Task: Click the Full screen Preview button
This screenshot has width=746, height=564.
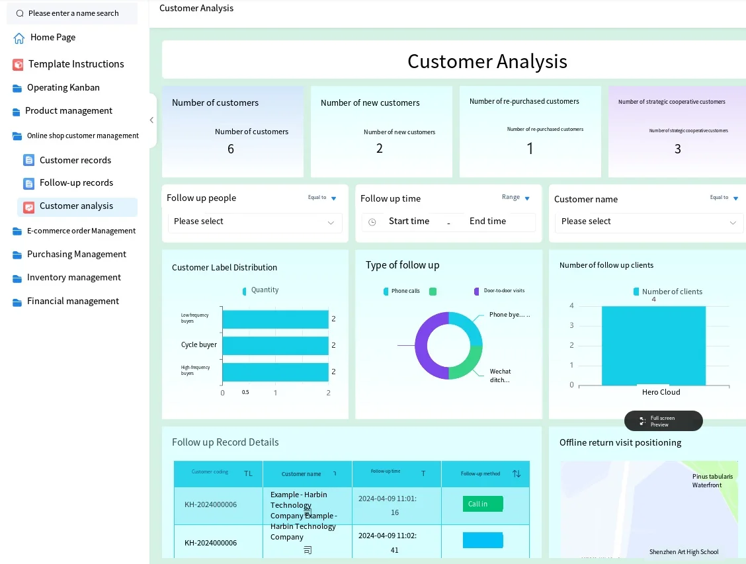Action: 663,421
